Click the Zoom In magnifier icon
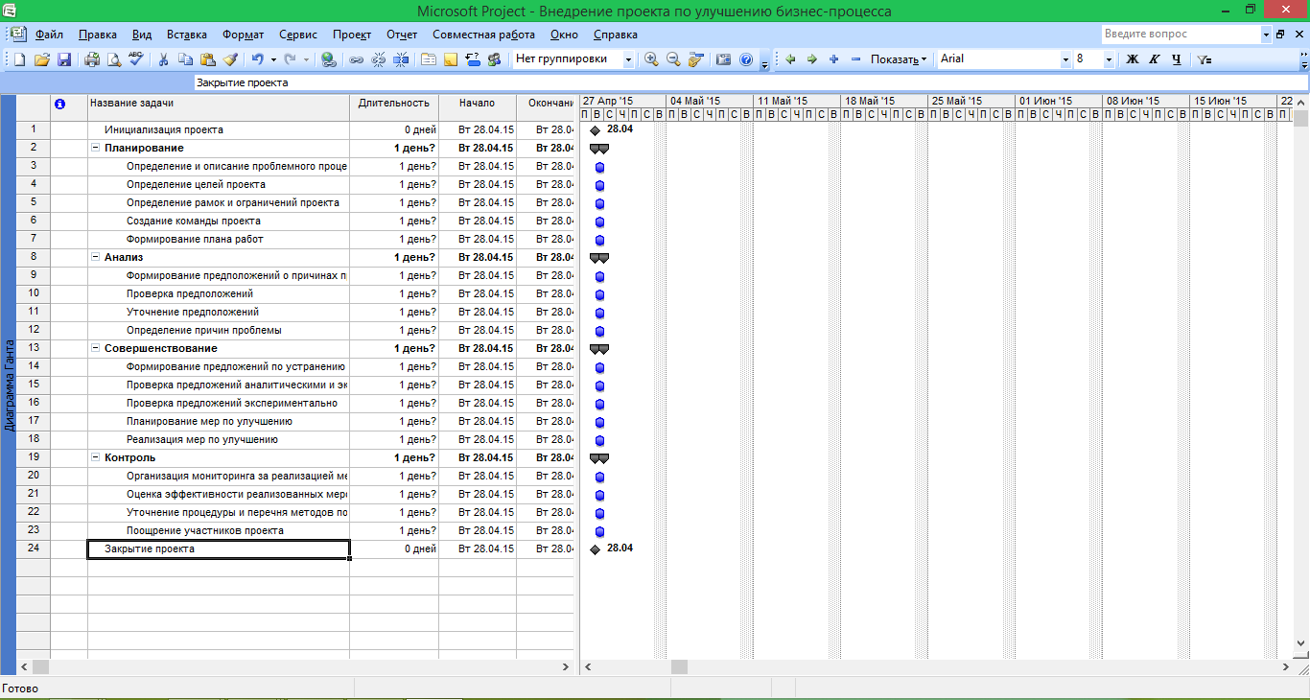Viewport: 1310px width, 700px height. pos(652,59)
